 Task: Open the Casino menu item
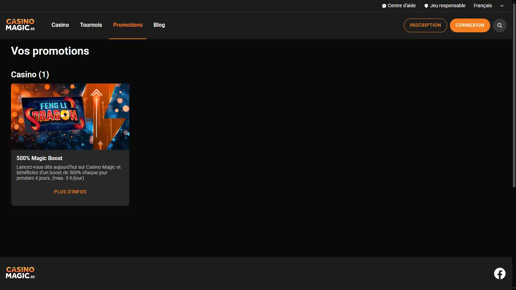[x=60, y=25]
